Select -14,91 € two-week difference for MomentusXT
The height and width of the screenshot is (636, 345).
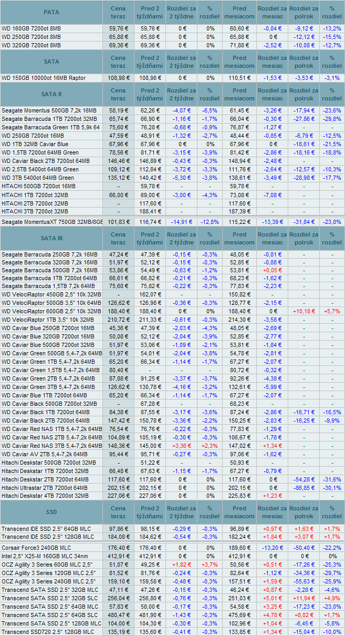click(x=181, y=222)
